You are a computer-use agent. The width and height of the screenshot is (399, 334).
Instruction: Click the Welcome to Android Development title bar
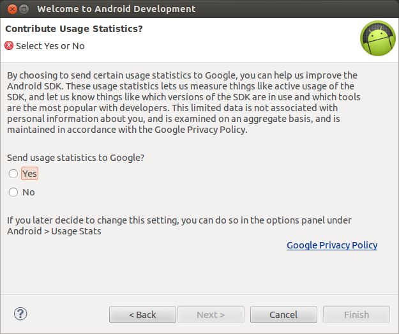point(199,9)
